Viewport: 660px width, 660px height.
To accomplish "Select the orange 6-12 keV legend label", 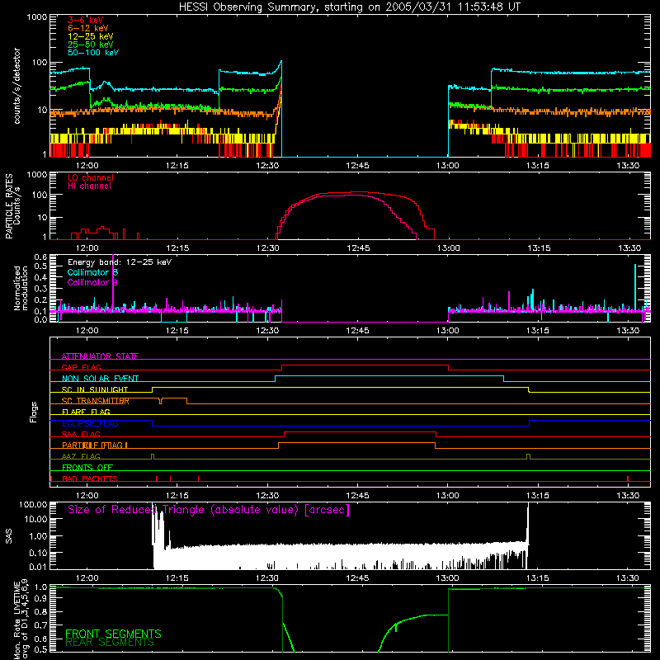I will 88,28.
